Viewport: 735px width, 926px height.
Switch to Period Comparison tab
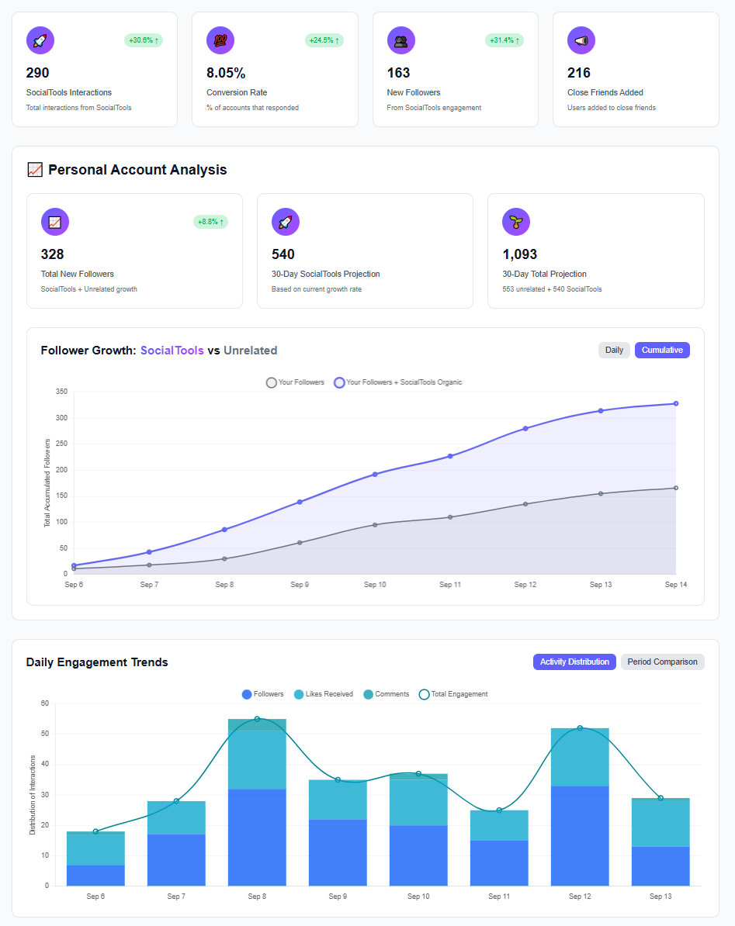662,662
